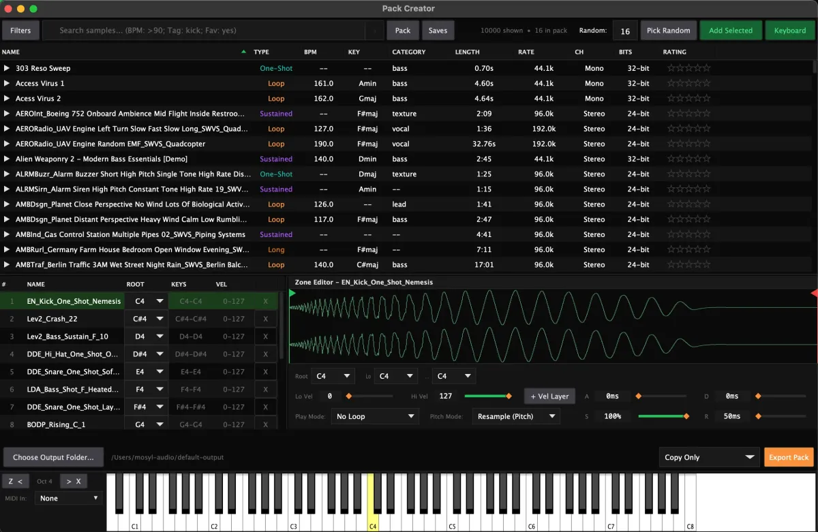Open the Saves button
818x532 pixels.
pos(438,31)
